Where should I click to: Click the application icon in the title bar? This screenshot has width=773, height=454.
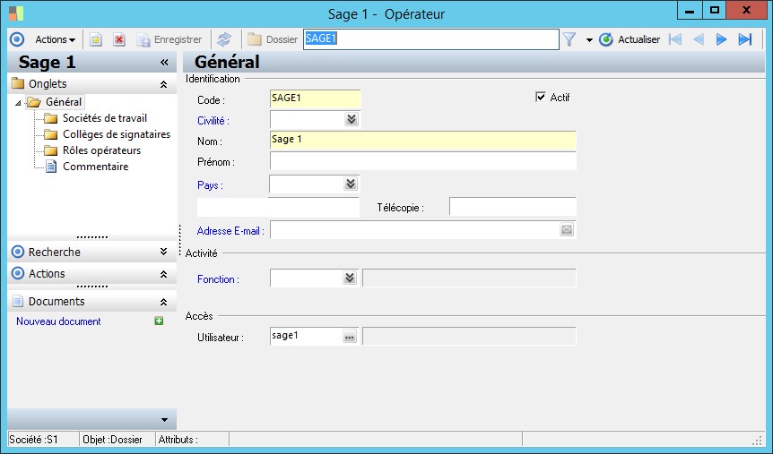pos(16,13)
